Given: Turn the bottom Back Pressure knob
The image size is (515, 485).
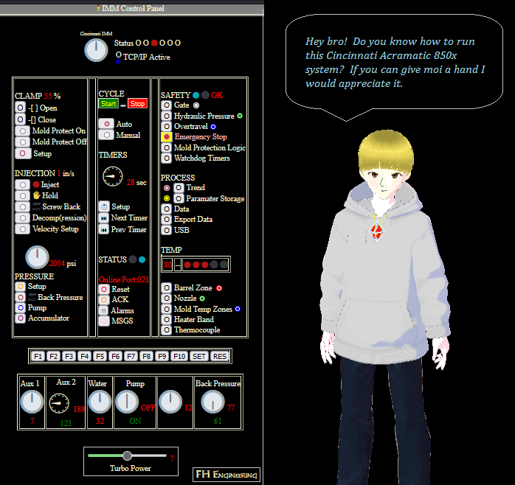Looking at the screenshot, I should (x=212, y=402).
